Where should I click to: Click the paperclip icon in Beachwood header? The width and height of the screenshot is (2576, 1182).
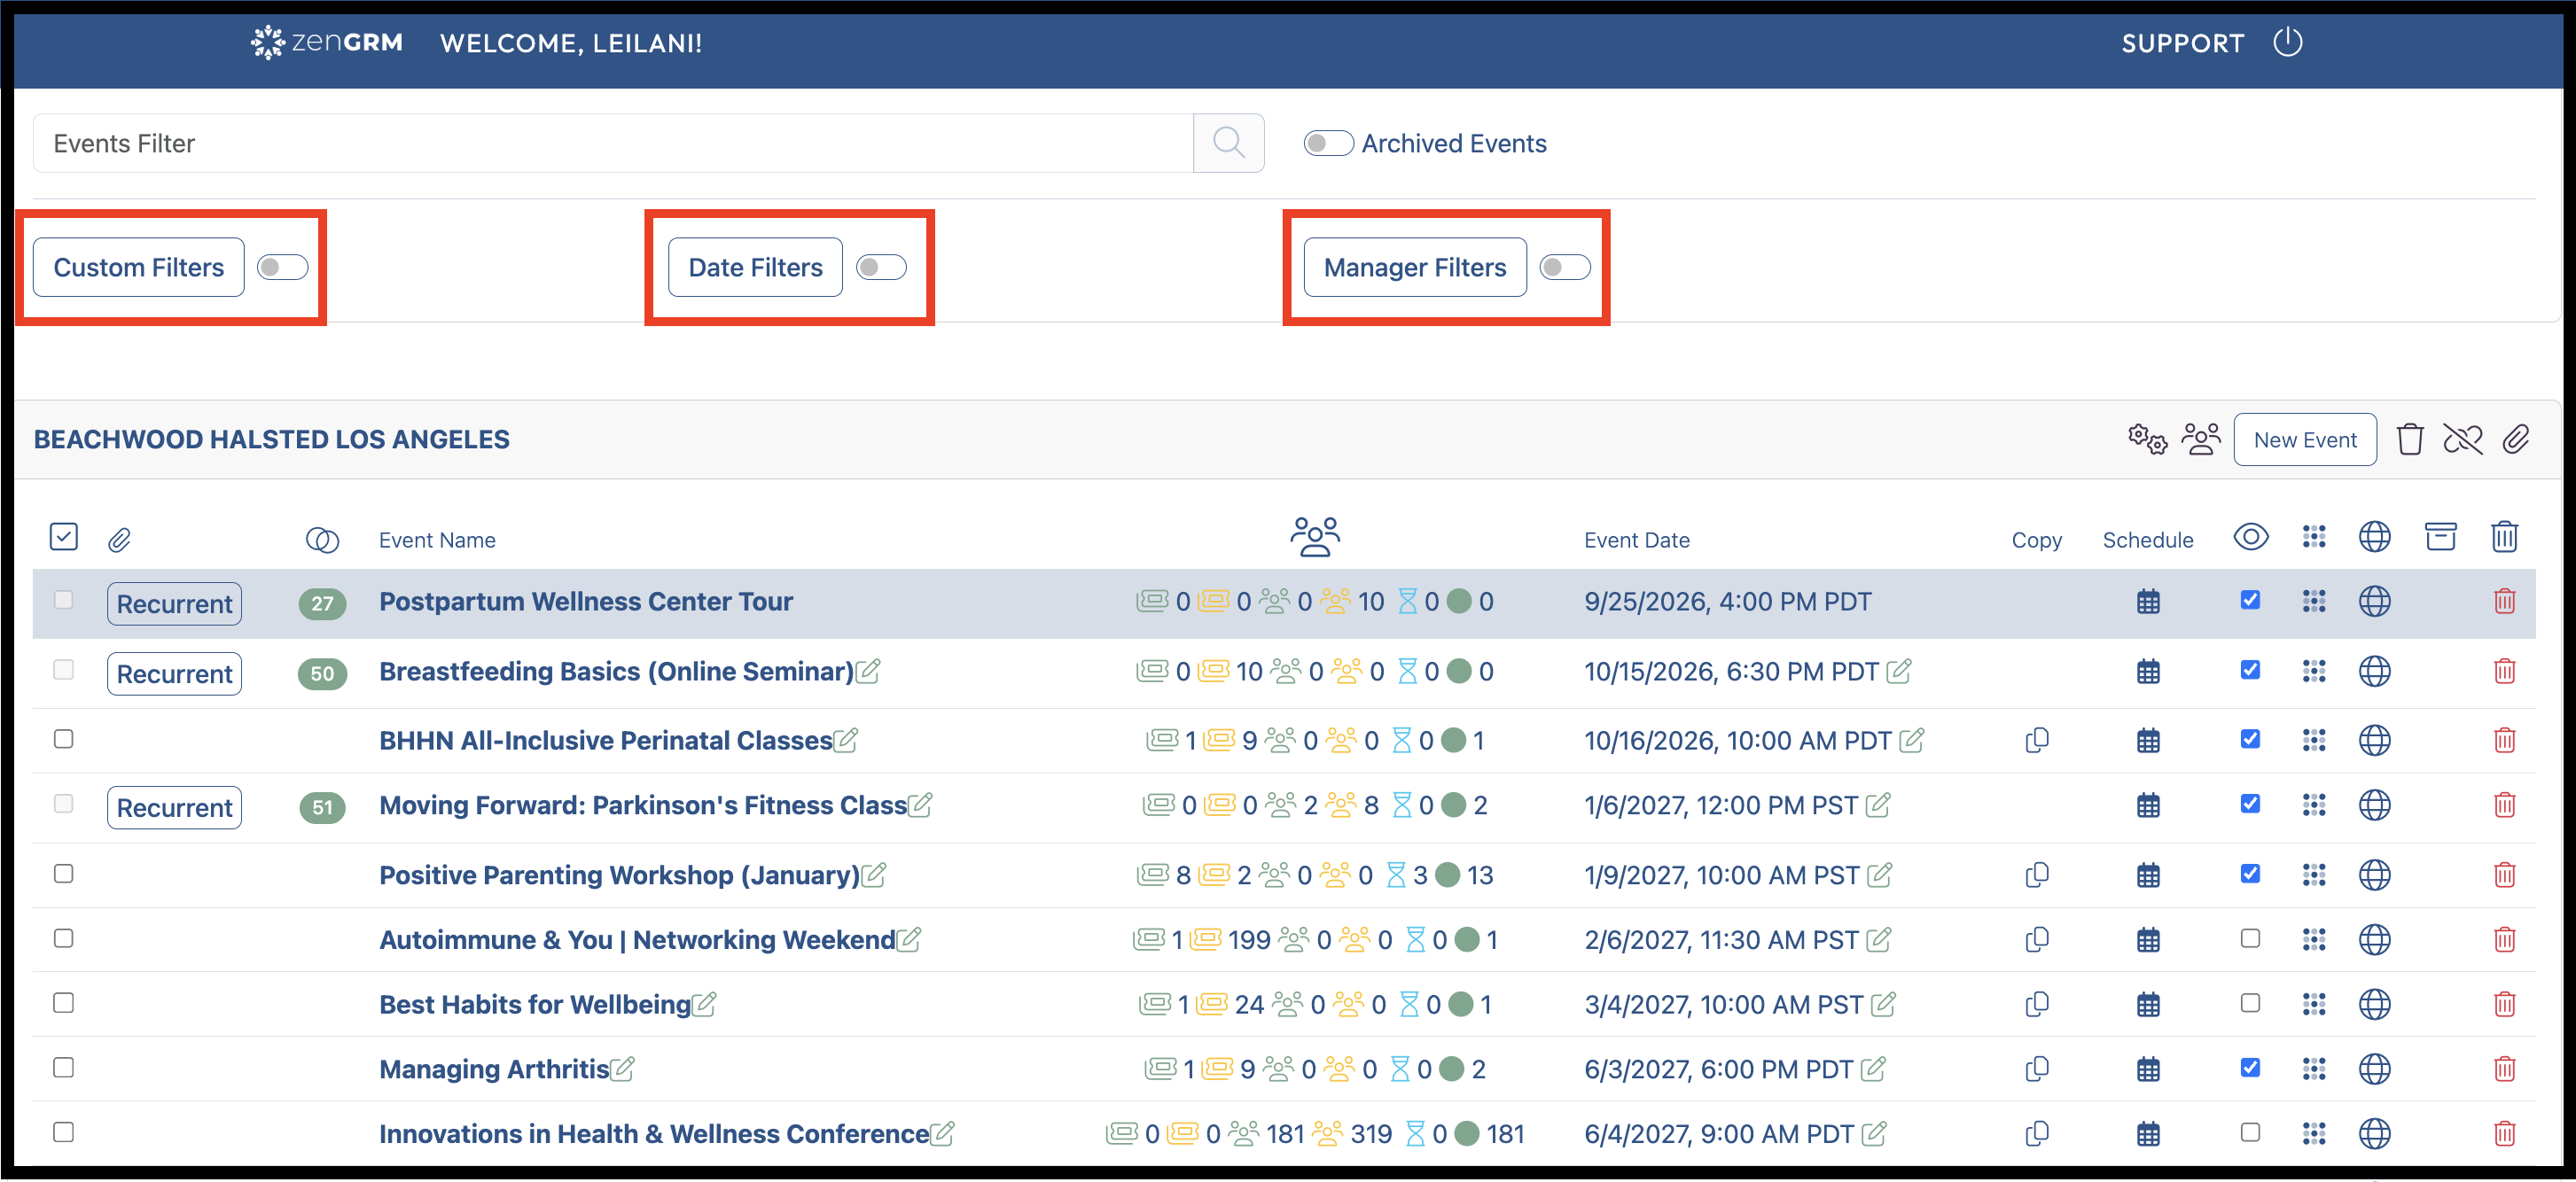coord(2515,439)
